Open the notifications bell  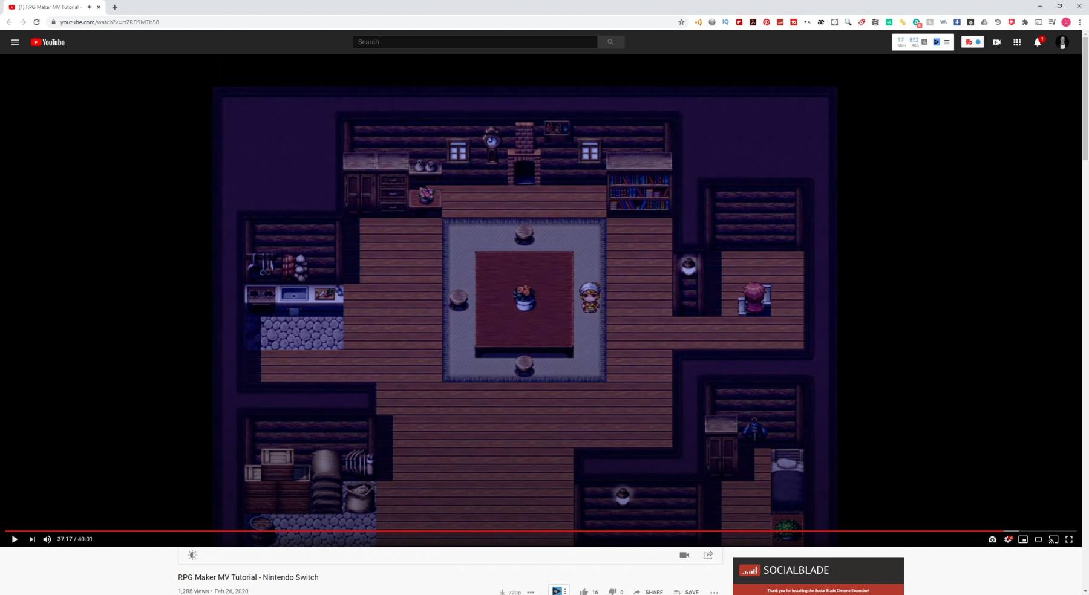1038,42
